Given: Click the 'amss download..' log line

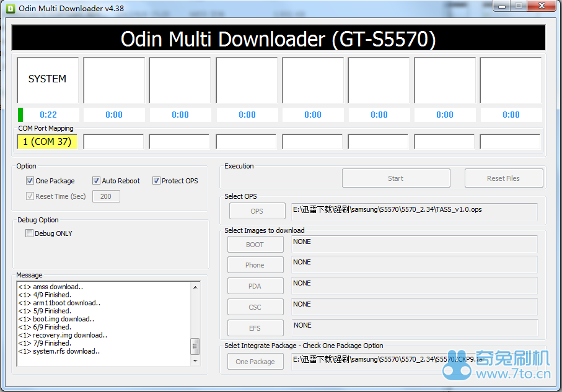Looking at the screenshot, I should click(51, 287).
